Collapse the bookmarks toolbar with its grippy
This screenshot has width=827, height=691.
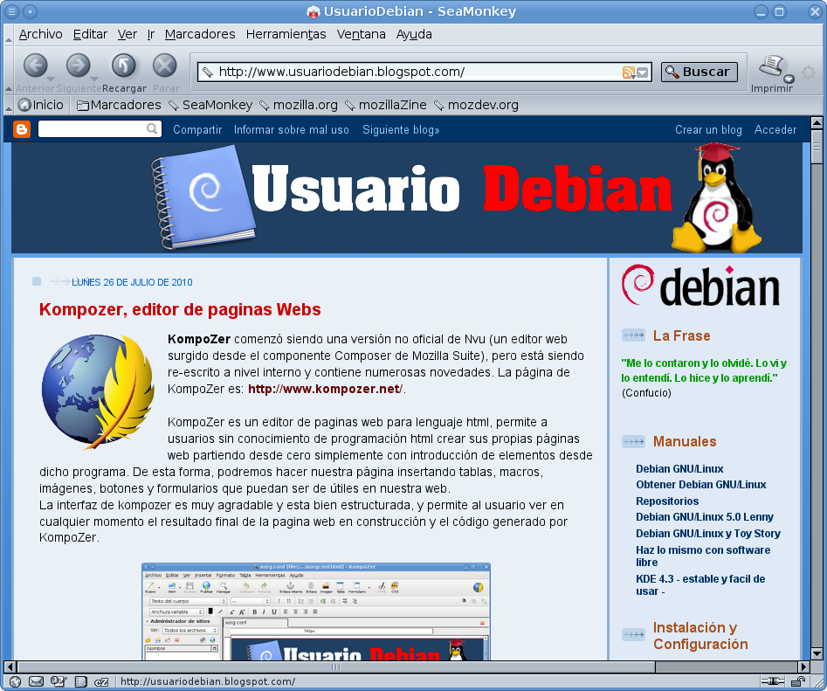9,106
